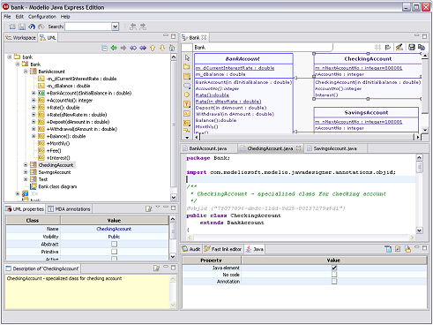Switch to the Fast link editor tab
Image resolution: width=433 pixels, height=325 pixels.
click(223, 249)
